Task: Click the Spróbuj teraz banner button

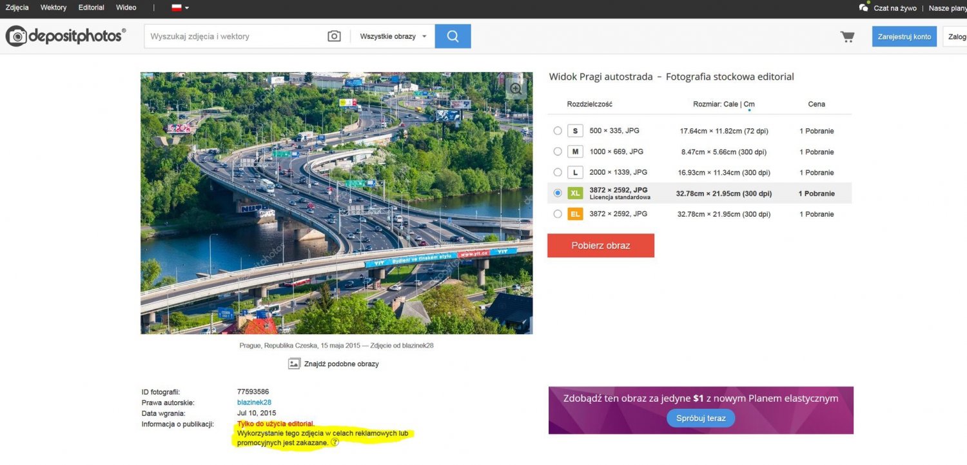Action: coord(701,418)
